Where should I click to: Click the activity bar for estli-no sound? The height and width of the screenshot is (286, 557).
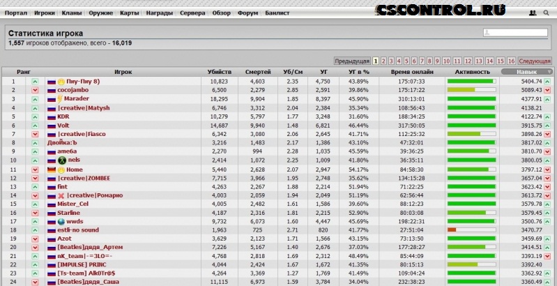[471, 230]
